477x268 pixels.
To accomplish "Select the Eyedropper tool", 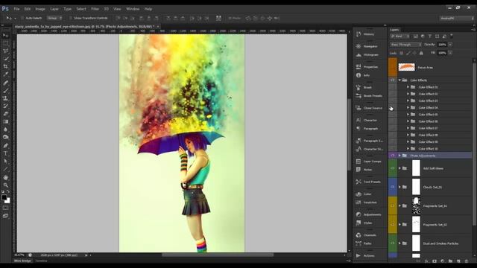I will (5, 74).
